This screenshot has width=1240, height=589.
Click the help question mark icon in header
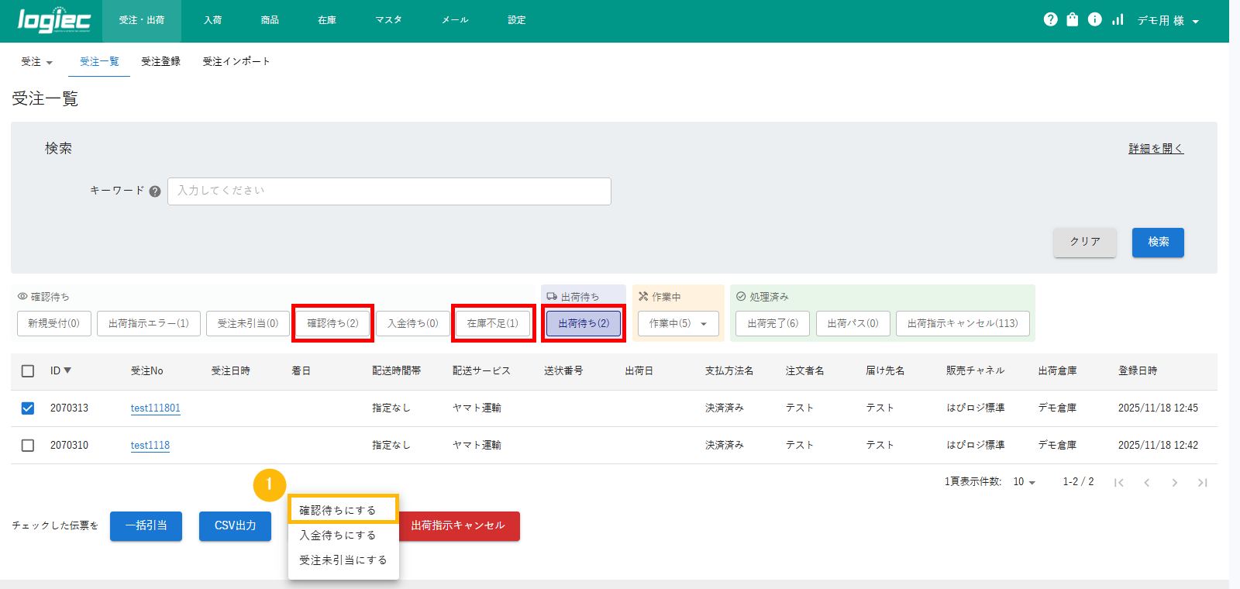click(x=1050, y=19)
